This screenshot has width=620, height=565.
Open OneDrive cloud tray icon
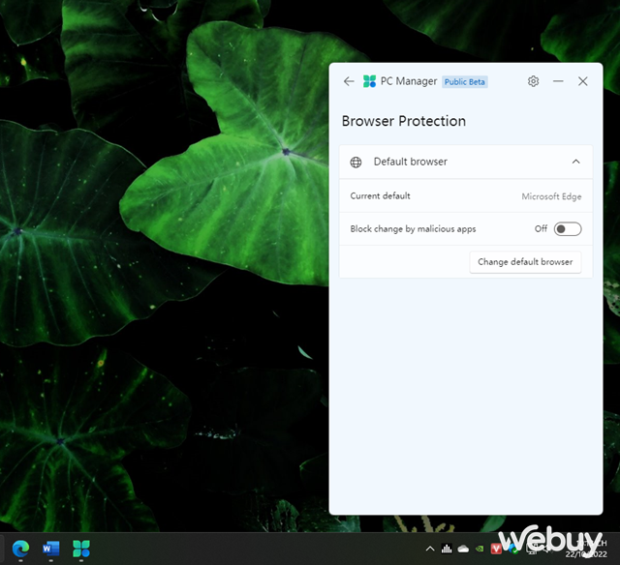(x=463, y=549)
